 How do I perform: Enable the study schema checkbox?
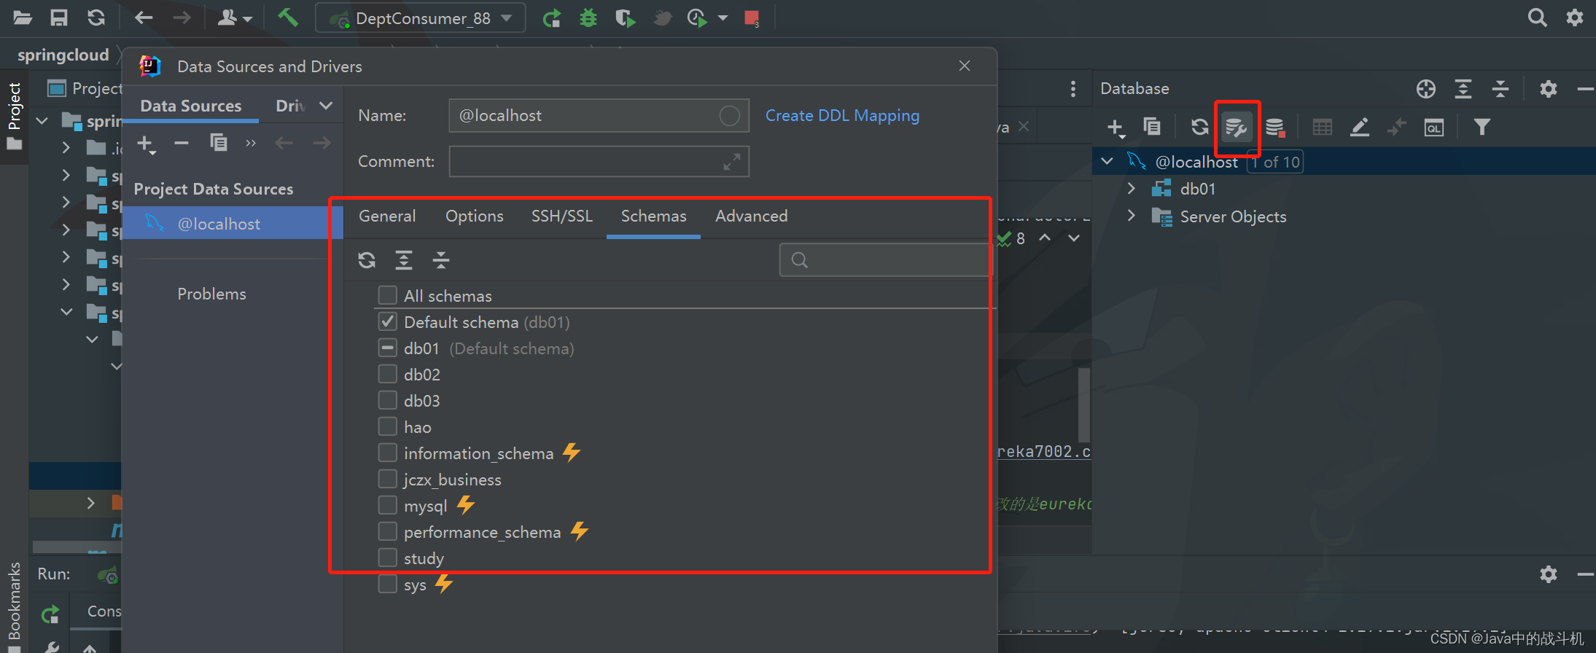coord(387,558)
